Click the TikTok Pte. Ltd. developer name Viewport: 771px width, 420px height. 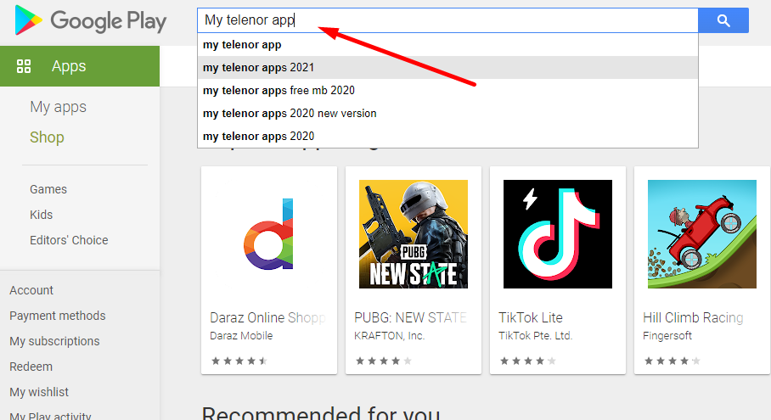click(x=536, y=336)
